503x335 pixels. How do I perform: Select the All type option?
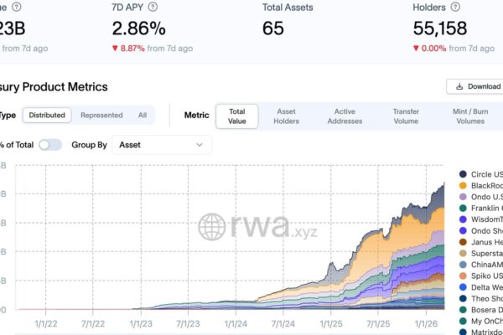[x=143, y=116]
